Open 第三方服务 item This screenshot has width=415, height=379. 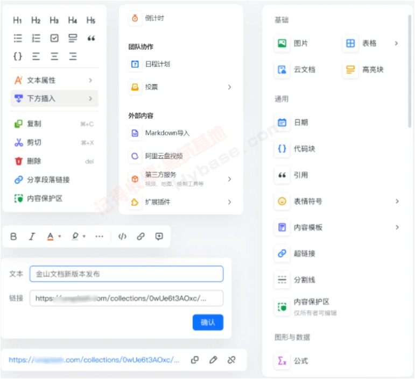coord(181,179)
